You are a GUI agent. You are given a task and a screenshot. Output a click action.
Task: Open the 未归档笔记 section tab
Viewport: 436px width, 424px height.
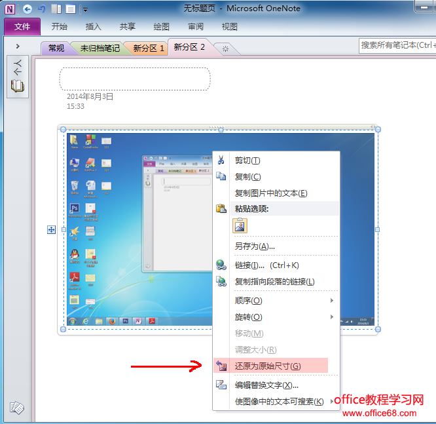[100, 48]
